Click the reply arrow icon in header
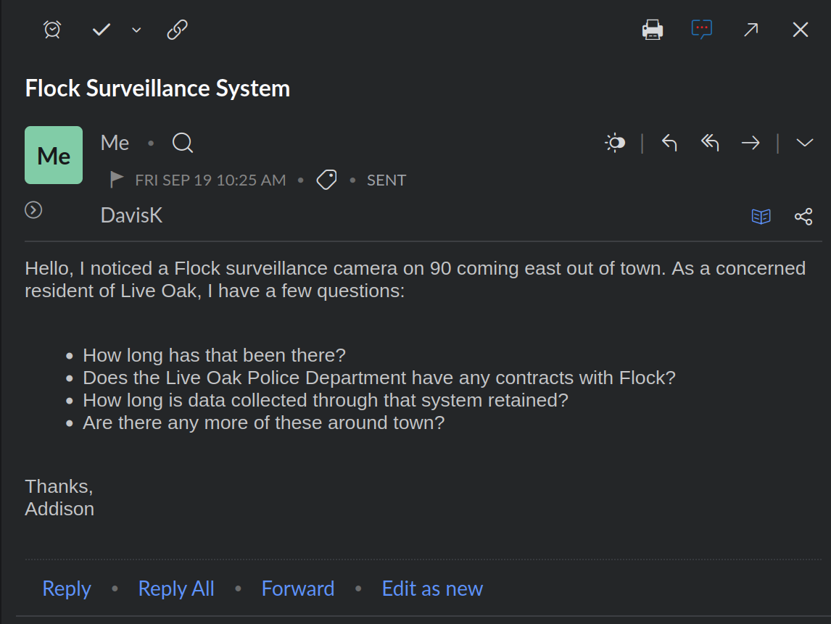 669,143
